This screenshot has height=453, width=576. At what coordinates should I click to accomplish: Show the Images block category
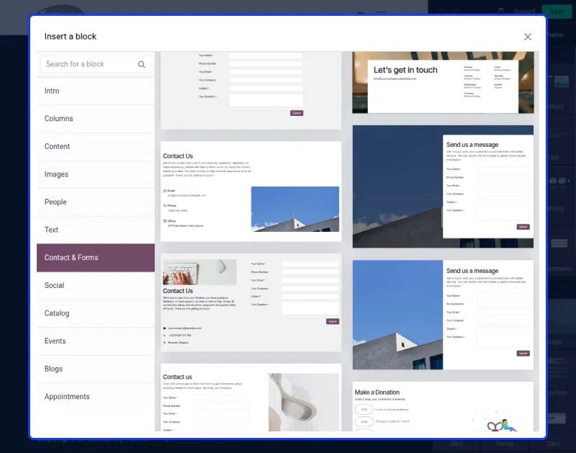tap(95, 174)
